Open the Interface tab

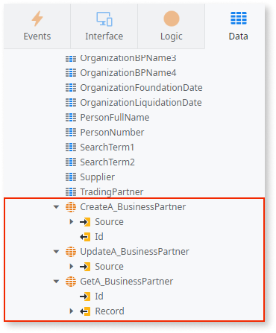[x=104, y=26]
